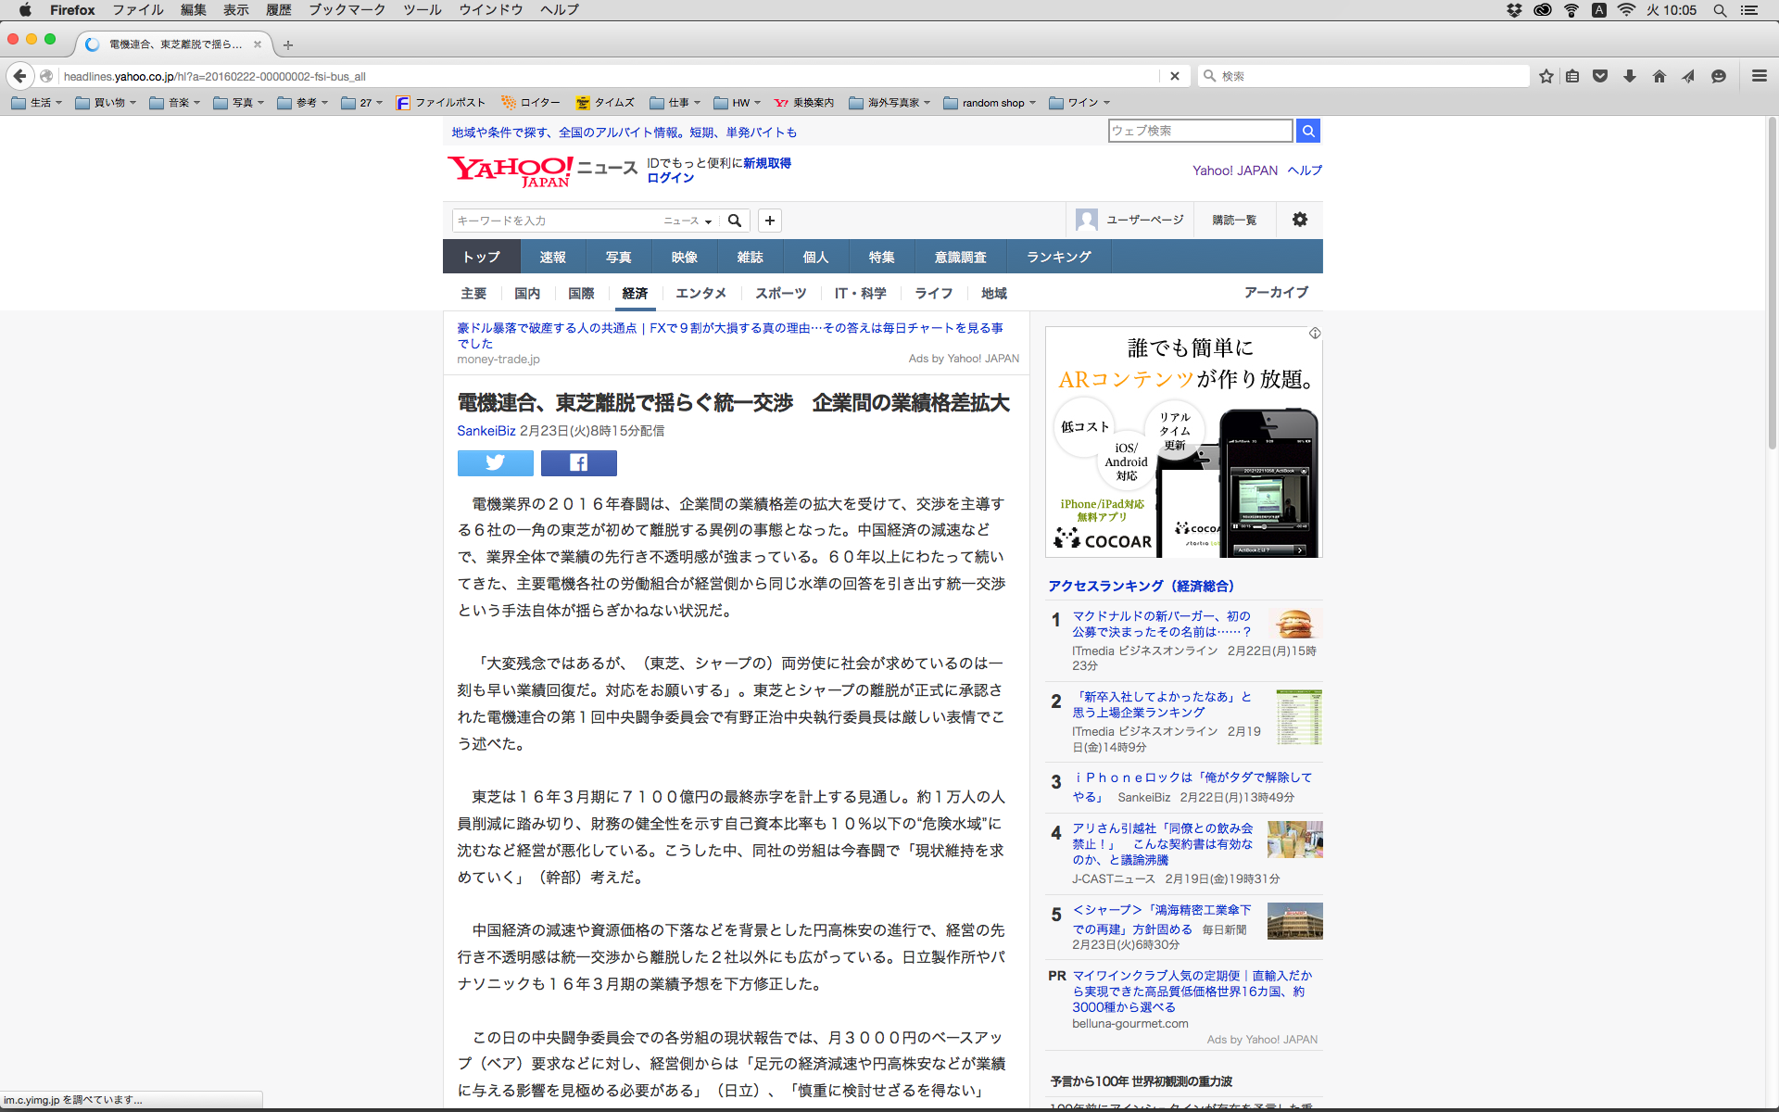
Task: Click the Firefox downloads arrow icon
Action: point(1629,76)
